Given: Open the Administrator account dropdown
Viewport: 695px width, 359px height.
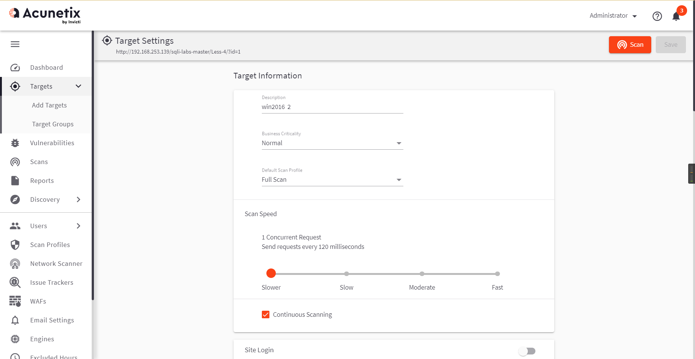Looking at the screenshot, I should [x=613, y=16].
